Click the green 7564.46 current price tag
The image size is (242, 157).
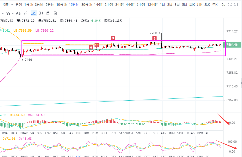(x=232, y=45)
